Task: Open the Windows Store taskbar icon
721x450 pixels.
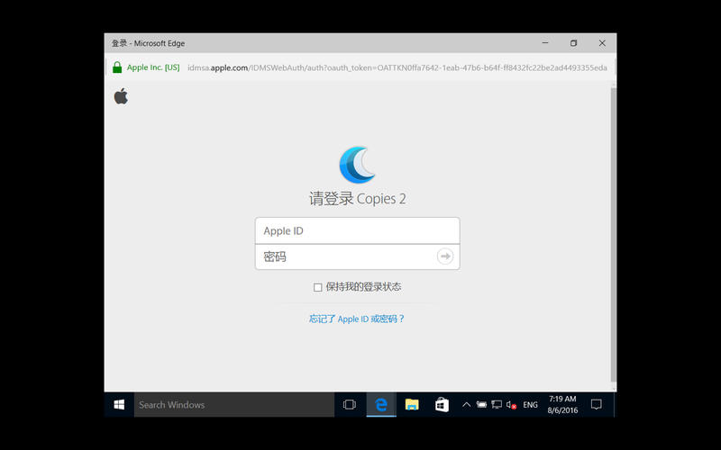Action: pos(442,404)
